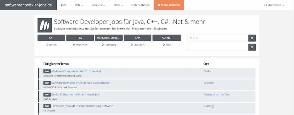Open the Anwendungsentwickler*in (m/w/div) job

tap(76, 71)
